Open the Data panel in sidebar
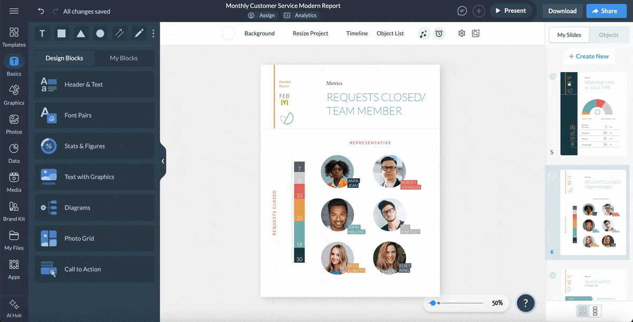This screenshot has height=322, width=633. point(14,151)
